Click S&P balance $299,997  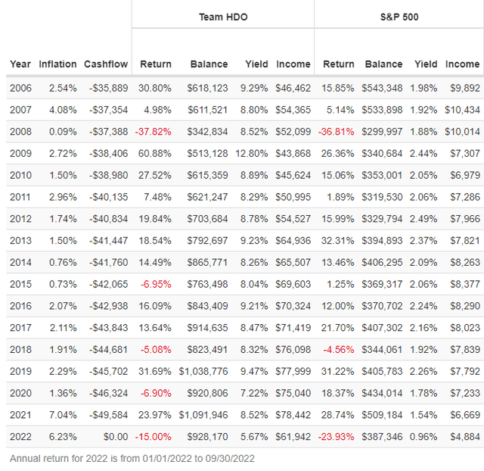click(382, 132)
